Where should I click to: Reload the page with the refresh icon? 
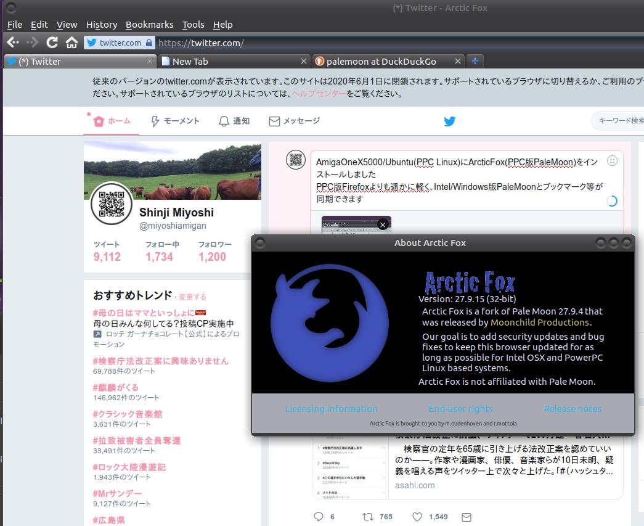point(52,43)
